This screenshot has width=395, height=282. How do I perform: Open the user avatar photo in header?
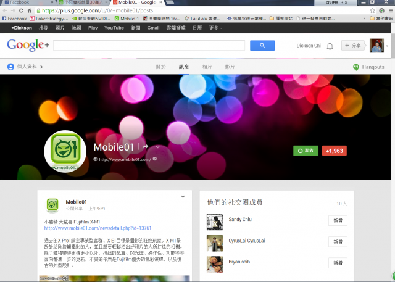pos(376,46)
